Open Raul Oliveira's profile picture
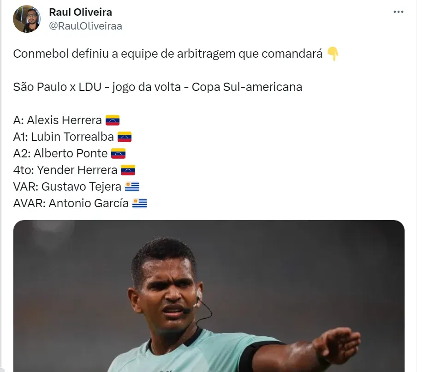Screen dimensions: 423x372 click(x=27, y=19)
